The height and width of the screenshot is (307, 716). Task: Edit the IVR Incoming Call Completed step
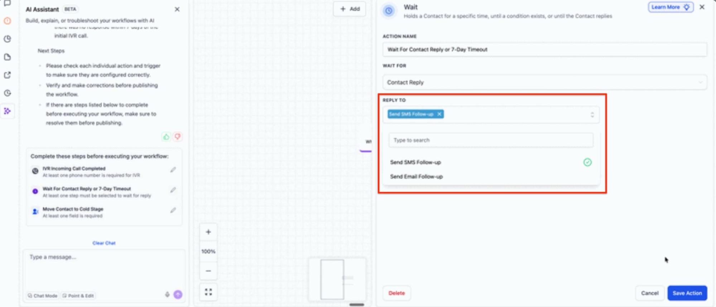point(173,170)
